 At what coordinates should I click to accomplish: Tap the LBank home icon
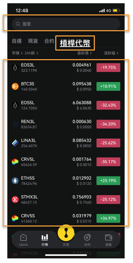(x=23, y=238)
